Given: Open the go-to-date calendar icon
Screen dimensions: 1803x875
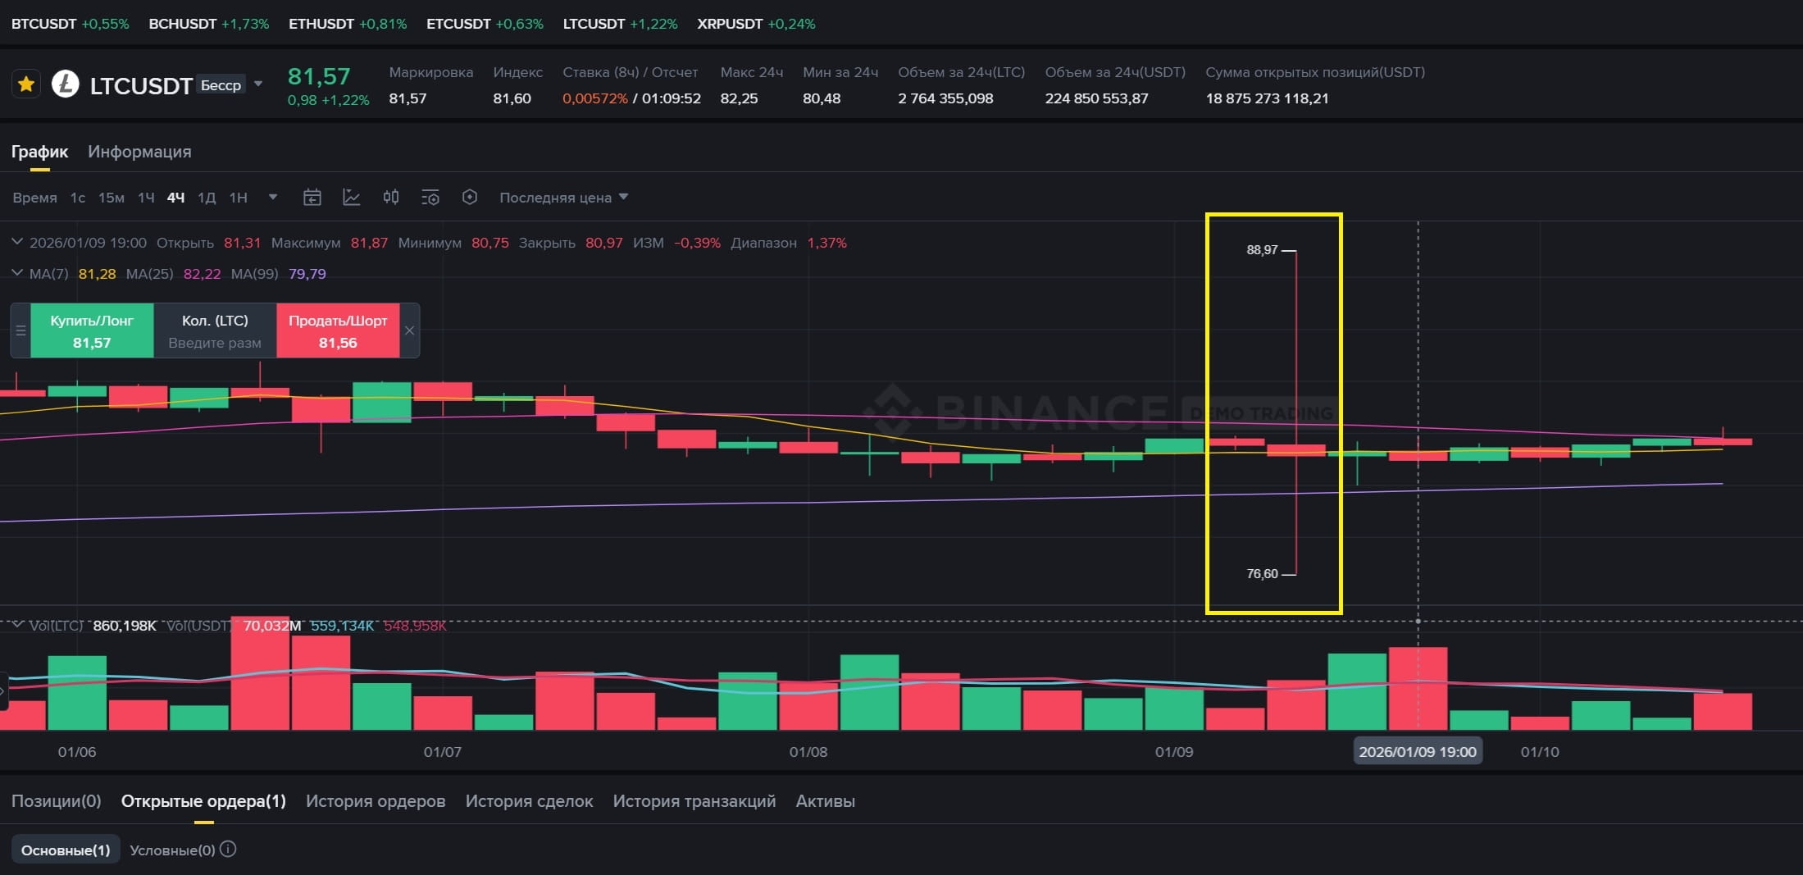Looking at the screenshot, I should [x=312, y=198].
